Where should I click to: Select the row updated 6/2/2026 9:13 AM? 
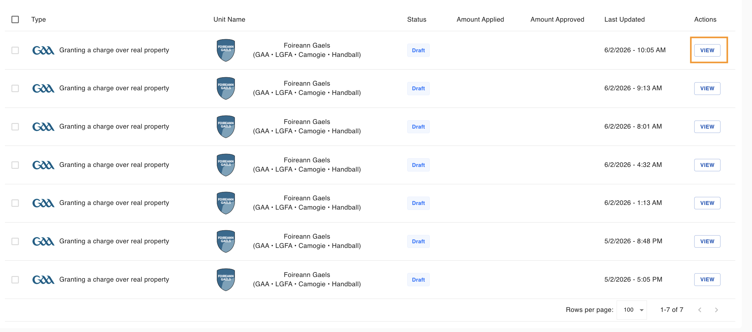pos(15,88)
